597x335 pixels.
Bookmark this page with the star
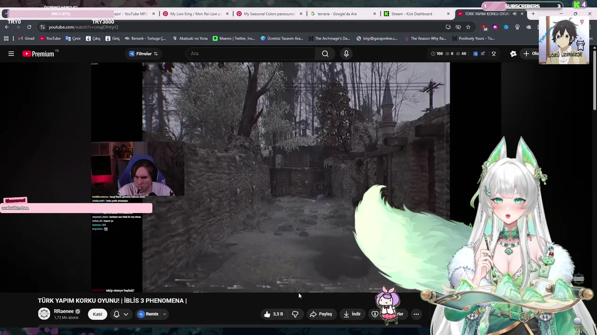coord(468,27)
